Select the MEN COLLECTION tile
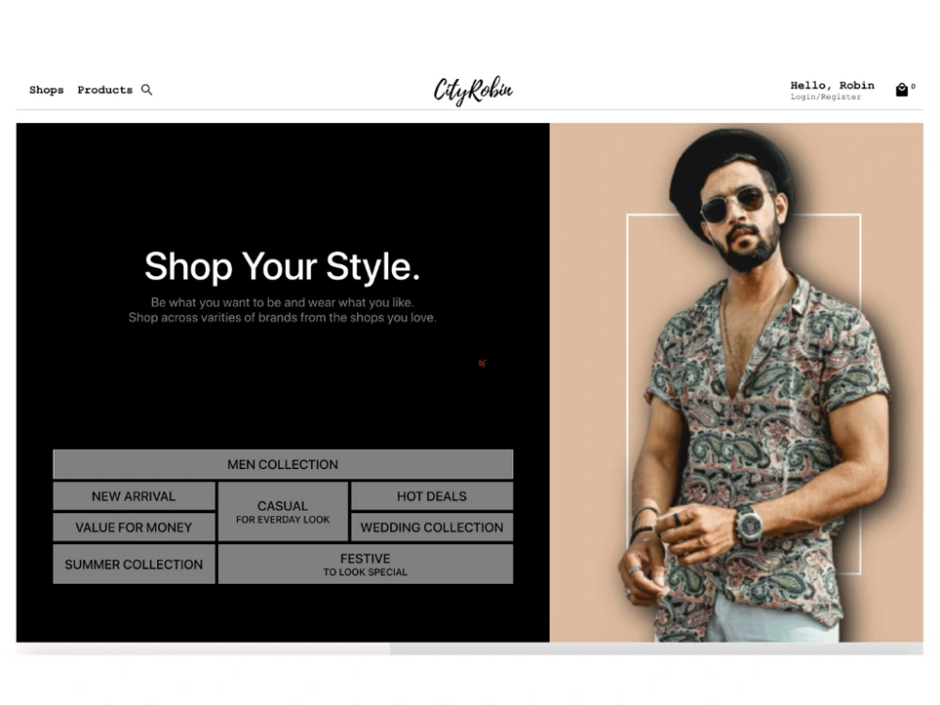This screenshot has width=940, height=705. point(283,464)
